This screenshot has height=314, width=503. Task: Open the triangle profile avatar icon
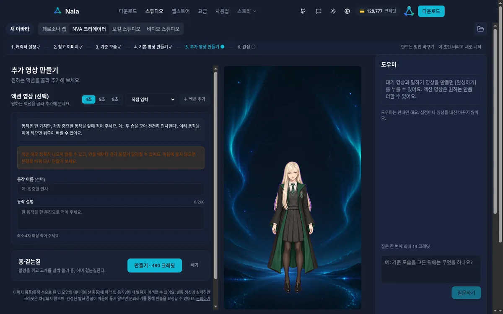409,11
